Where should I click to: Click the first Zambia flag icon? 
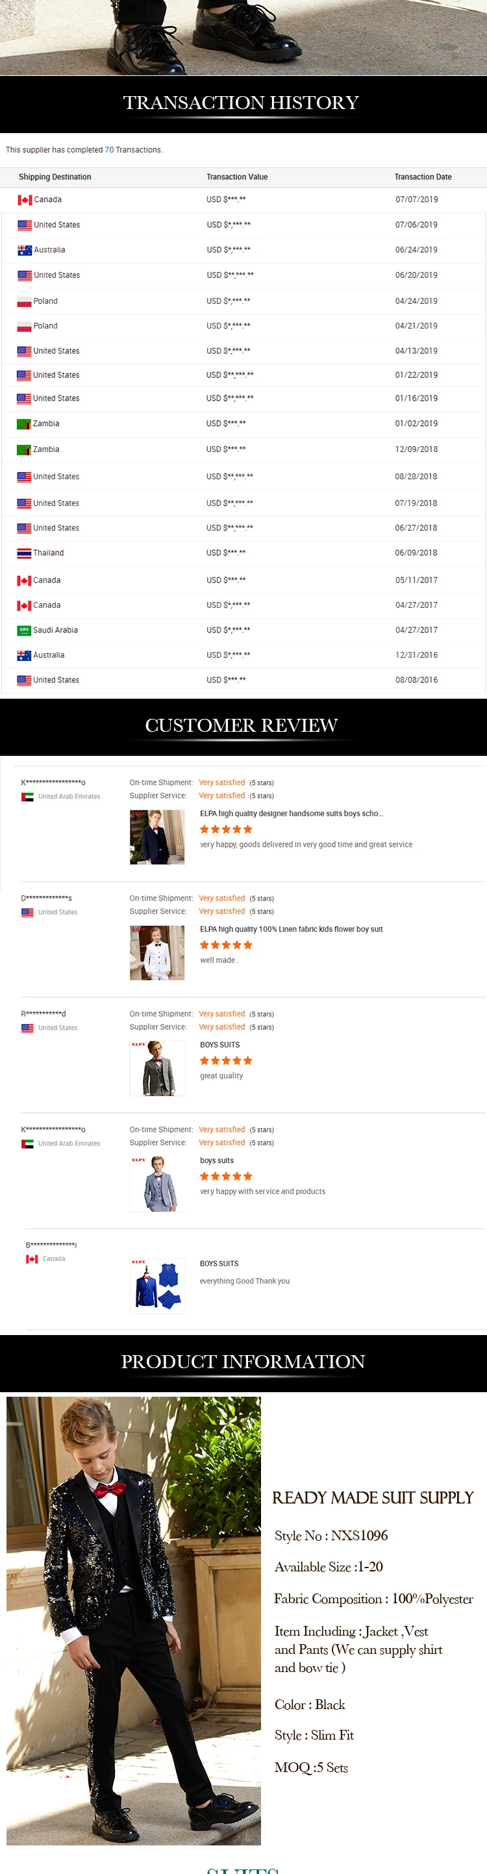[24, 424]
